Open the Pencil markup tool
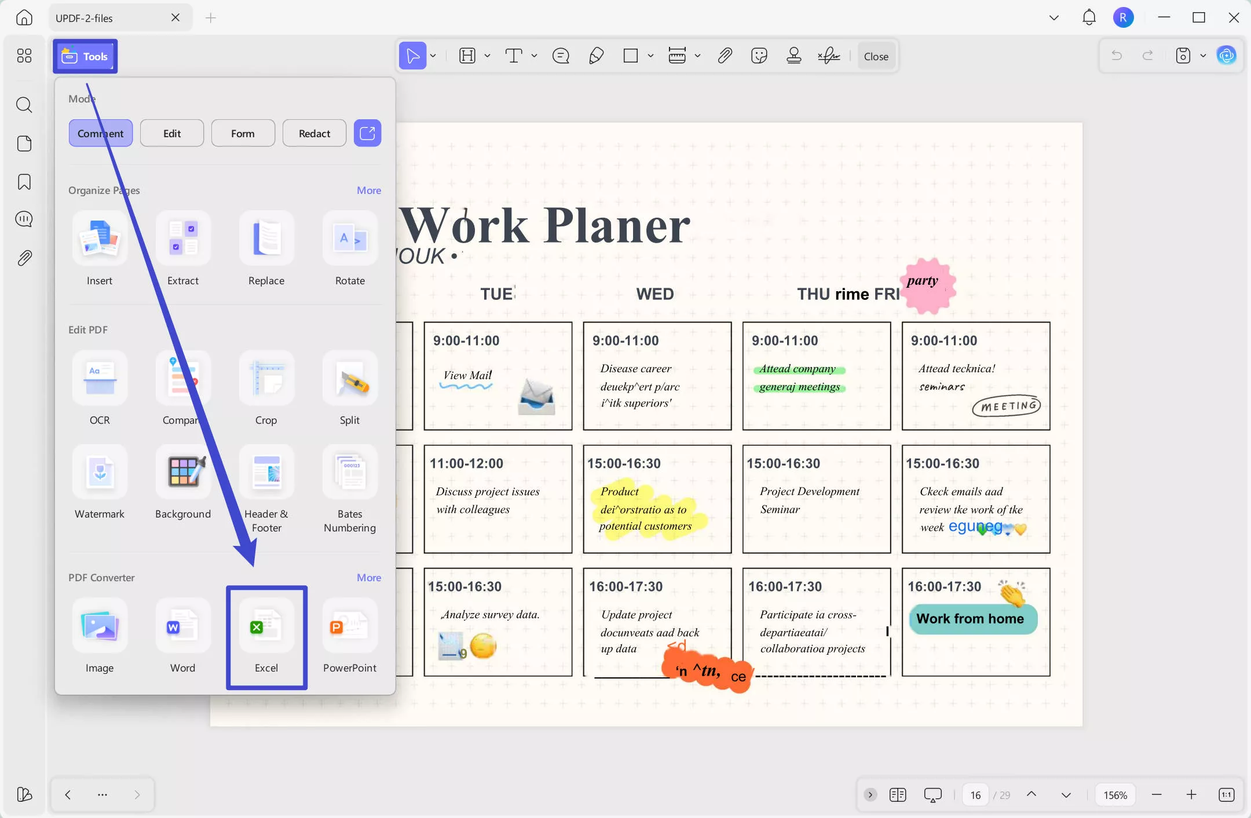This screenshot has height=818, width=1251. click(596, 56)
